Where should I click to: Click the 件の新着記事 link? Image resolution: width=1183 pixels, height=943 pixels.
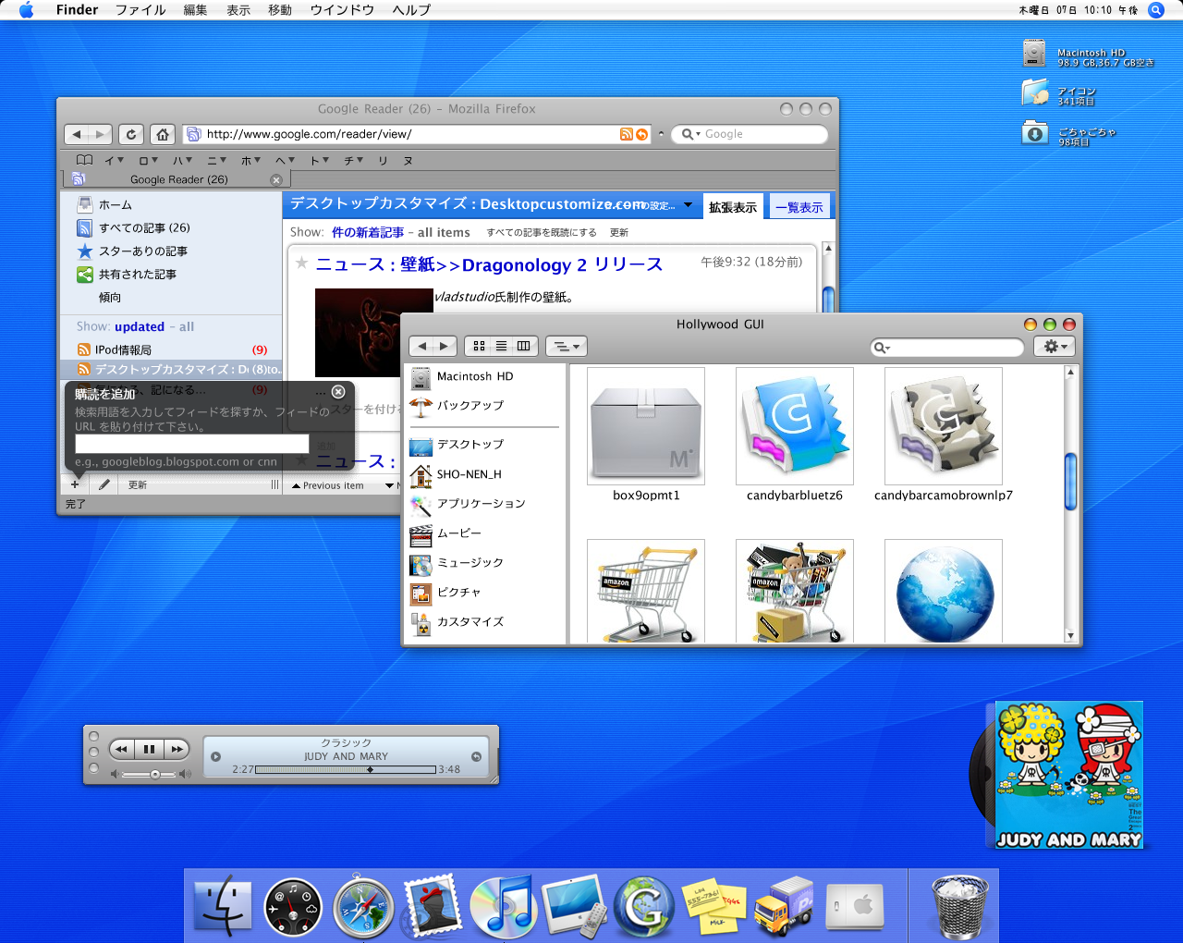point(368,232)
